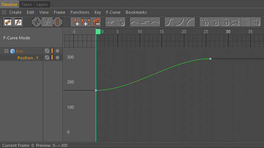
Task: Click the 300 value axis label
Action: pos(70,57)
